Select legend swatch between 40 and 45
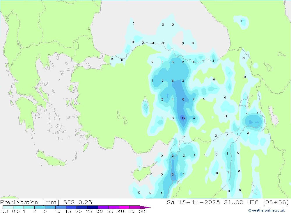This screenshot has height=213, width=291. (x=124, y=207)
